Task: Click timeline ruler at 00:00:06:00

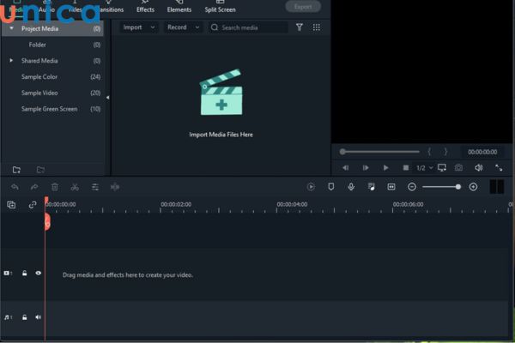Action: (409, 204)
